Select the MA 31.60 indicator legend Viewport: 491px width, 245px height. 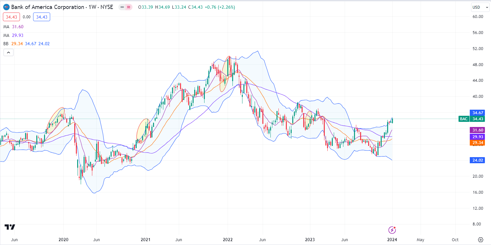click(14, 27)
